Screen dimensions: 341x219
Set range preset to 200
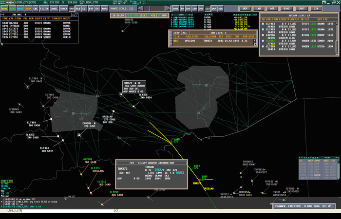201,9
